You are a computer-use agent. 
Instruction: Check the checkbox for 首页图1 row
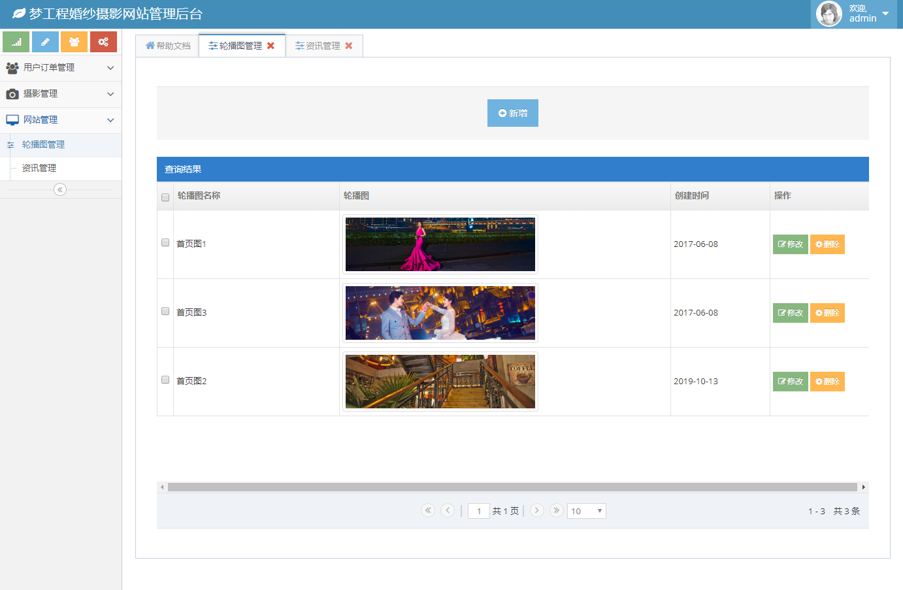click(x=165, y=242)
